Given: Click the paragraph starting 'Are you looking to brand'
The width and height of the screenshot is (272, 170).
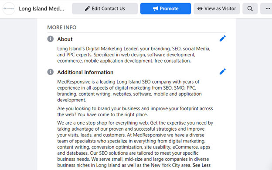Looking at the screenshot, I should [135, 111].
